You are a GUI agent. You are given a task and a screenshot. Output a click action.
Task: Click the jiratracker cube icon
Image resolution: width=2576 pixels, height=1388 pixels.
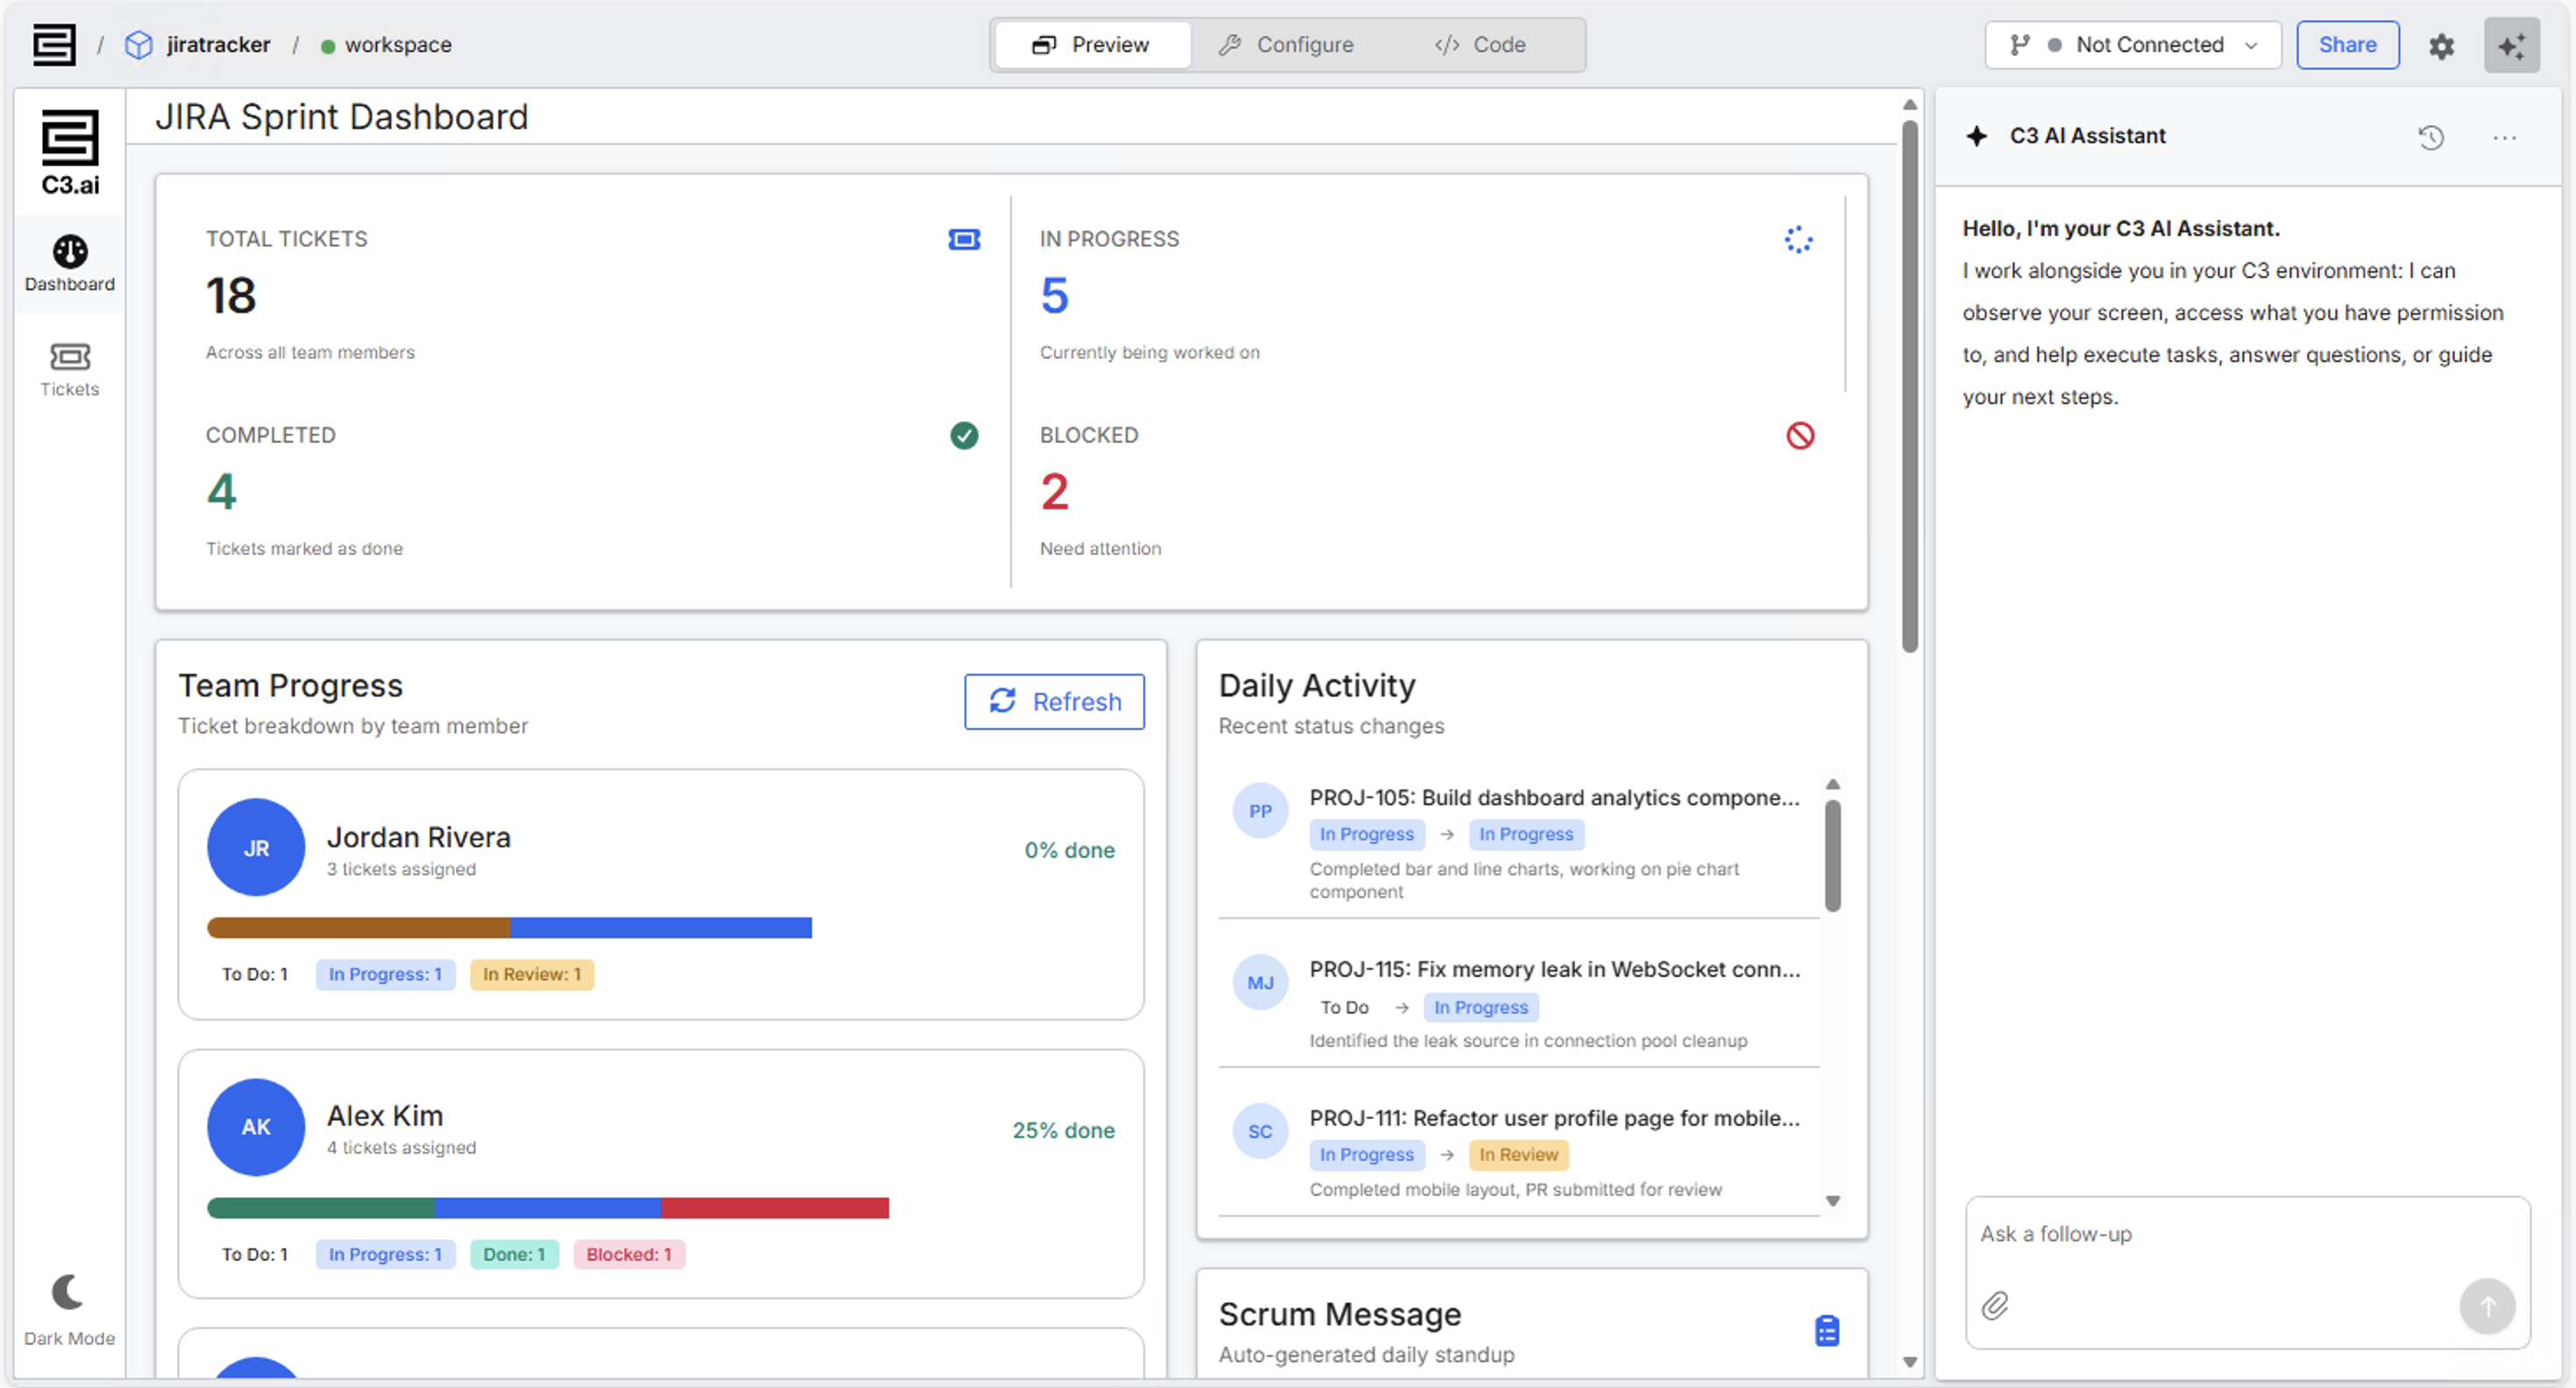coord(138,45)
